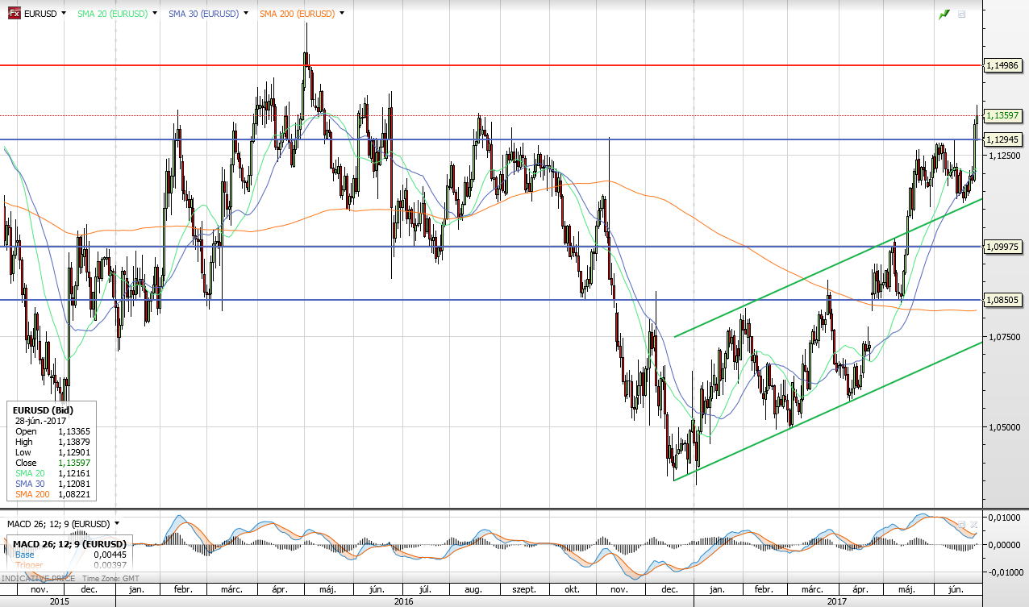Click the small restore icon in MACD panel
Viewport: 1029px width, 607px height.
(x=961, y=524)
